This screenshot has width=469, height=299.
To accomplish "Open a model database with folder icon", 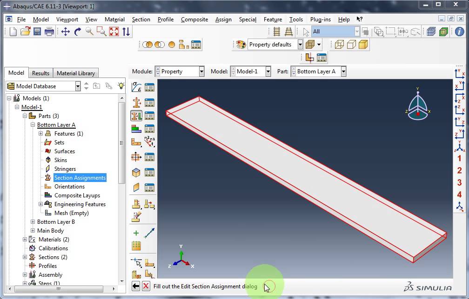I will tap(25, 31).
